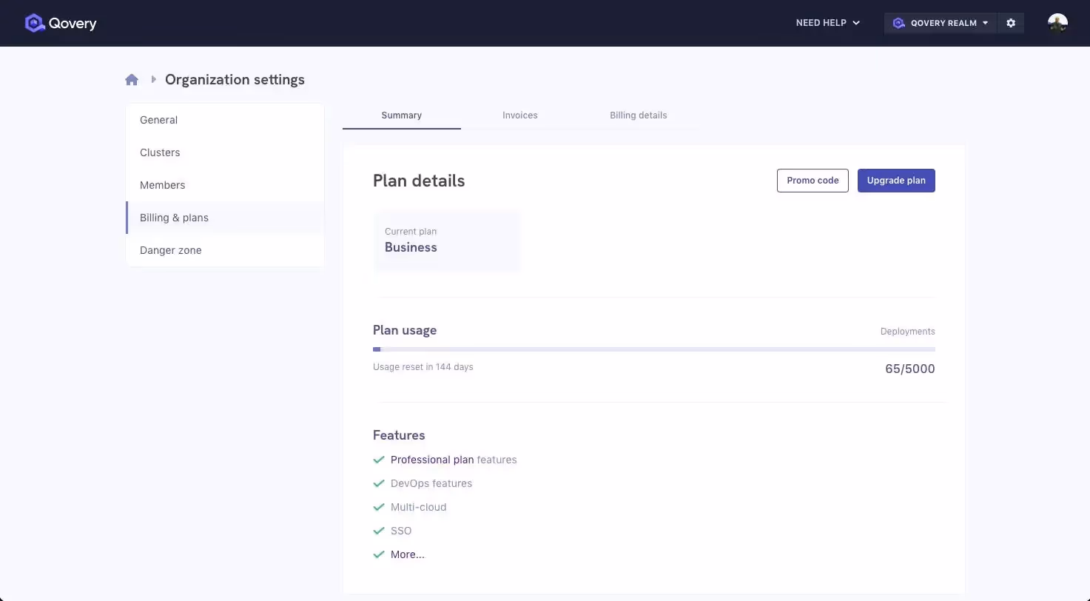
Task: Open the home icon in the breadcrumb
Action: 131,79
